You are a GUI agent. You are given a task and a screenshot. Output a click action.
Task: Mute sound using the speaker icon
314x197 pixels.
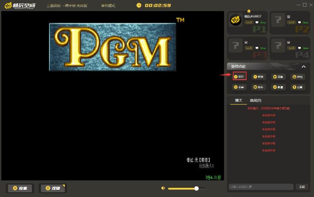[x=163, y=188]
